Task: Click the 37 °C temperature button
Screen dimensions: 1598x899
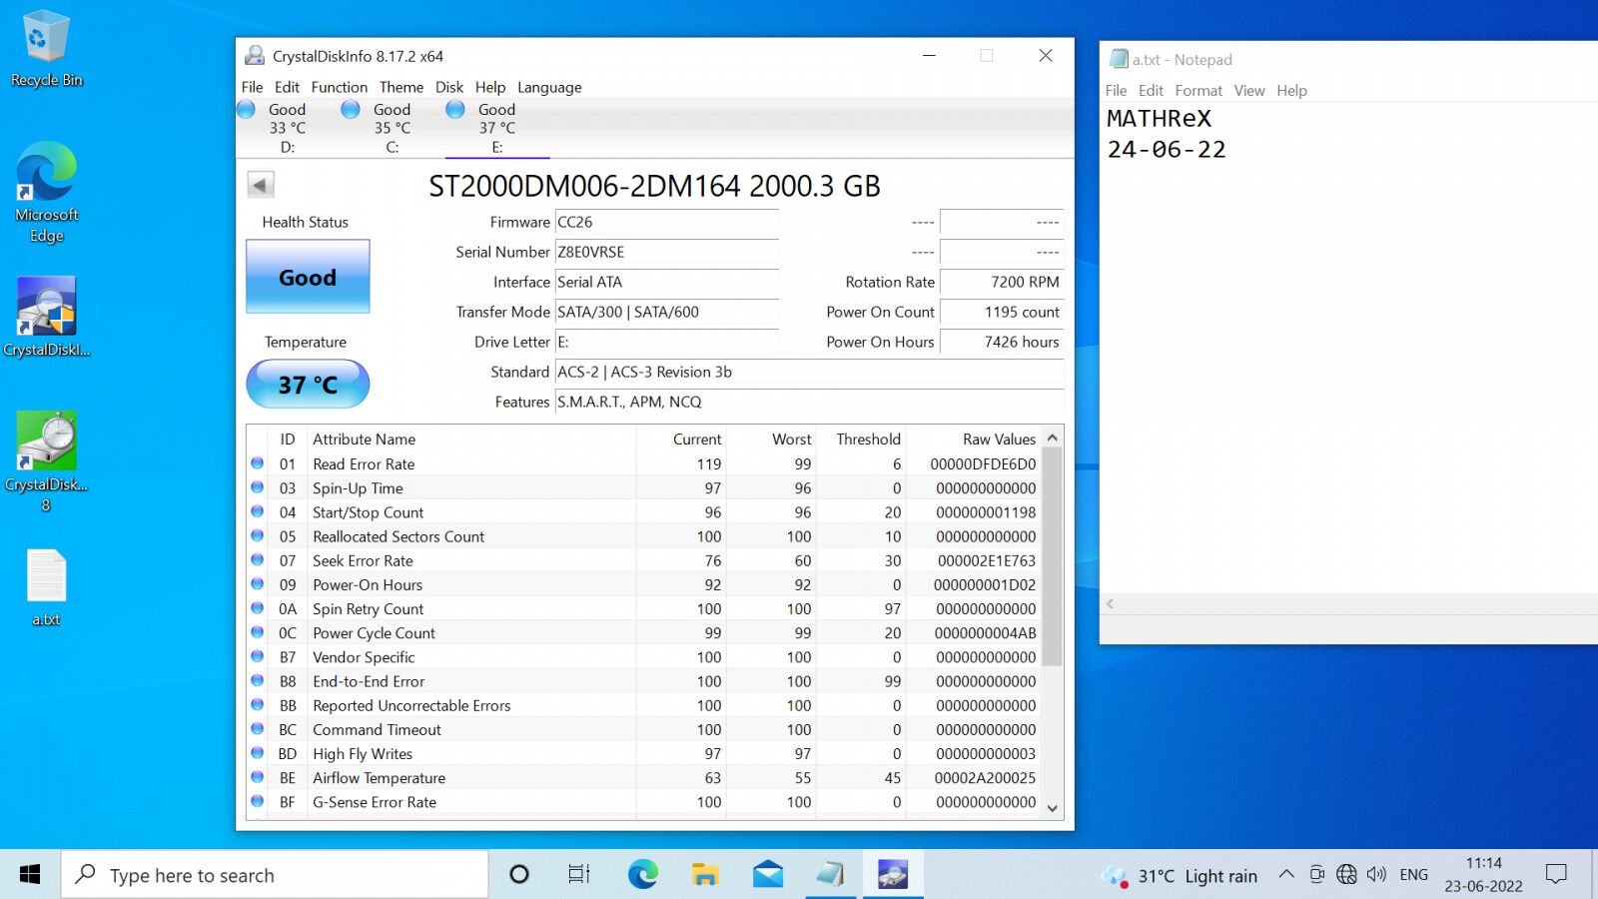Action: (x=308, y=385)
